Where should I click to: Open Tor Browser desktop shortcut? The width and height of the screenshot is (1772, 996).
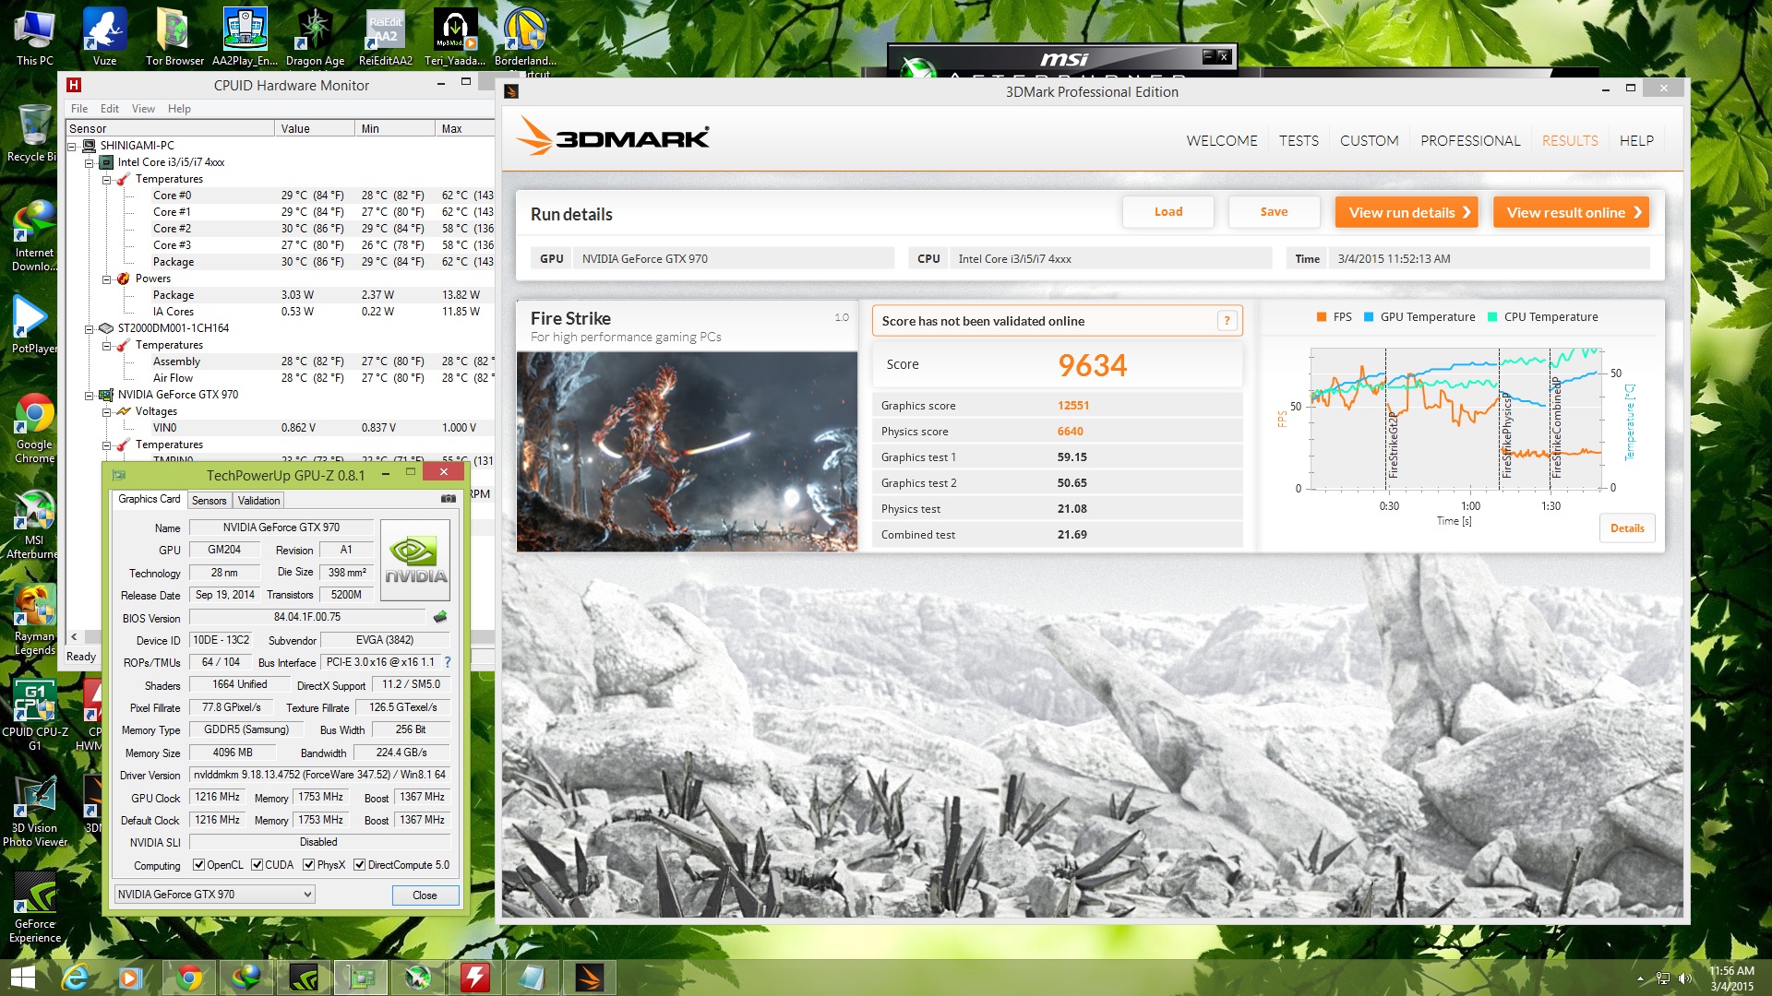point(174,38)
